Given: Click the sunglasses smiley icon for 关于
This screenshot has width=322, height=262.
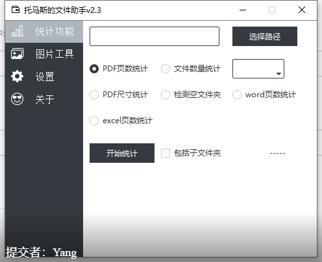Looking at the screenshot, I should tap(17, 99).
